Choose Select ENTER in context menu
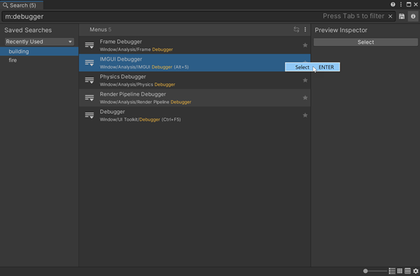The height and width of the screenshot is (276, 420). click(312, 67)
